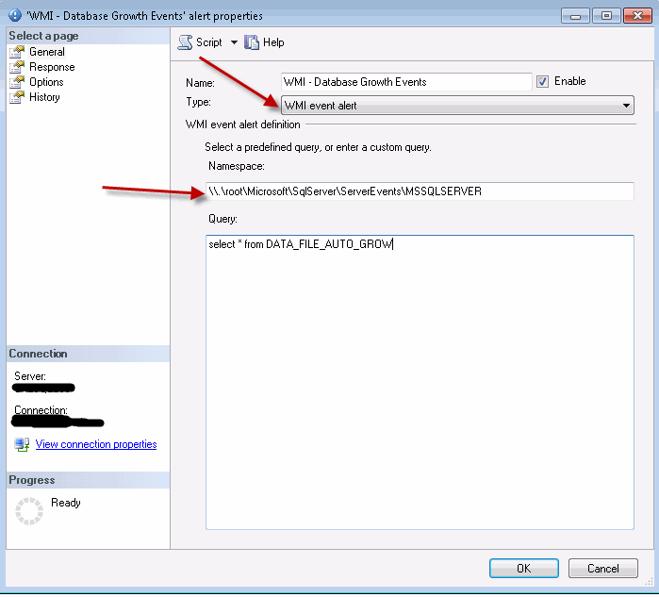659x597 pixels.
Task: Open the History page
Action: pyautogui.click(x=44, y=97)
